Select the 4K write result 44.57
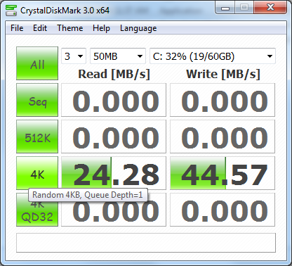Viewport: 292px width, 266px height. (223, 173)
